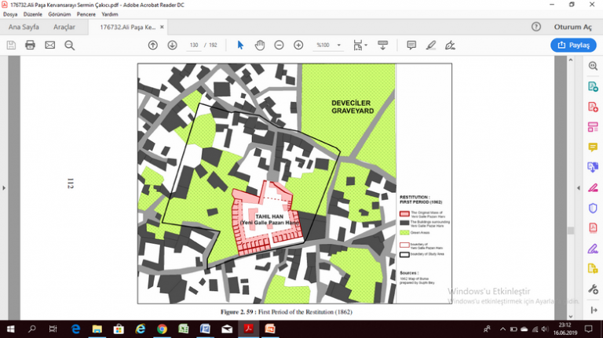This screenshot has height=338, width=603.
Task: Click the Paylaş share button
Action: pos(573,45)
